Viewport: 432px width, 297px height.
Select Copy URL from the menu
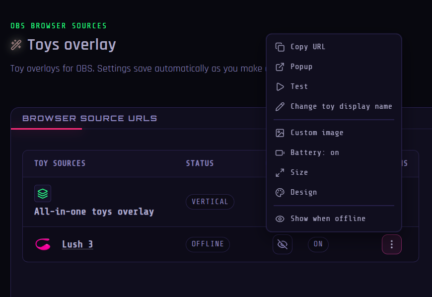click(x=334, y=47)
